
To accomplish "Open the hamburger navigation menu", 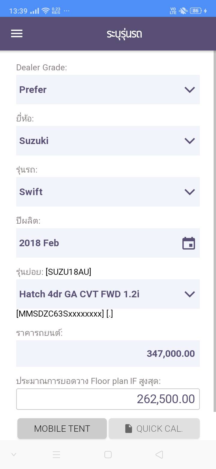I will point(17,34).
